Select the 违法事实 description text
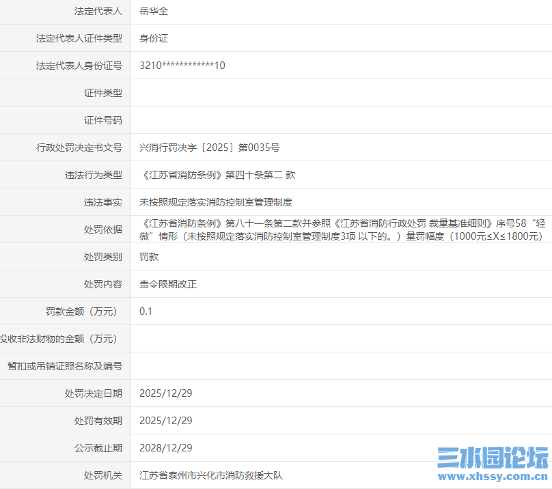This screenshot has width=552, height=489. click(x=213, y=202)
